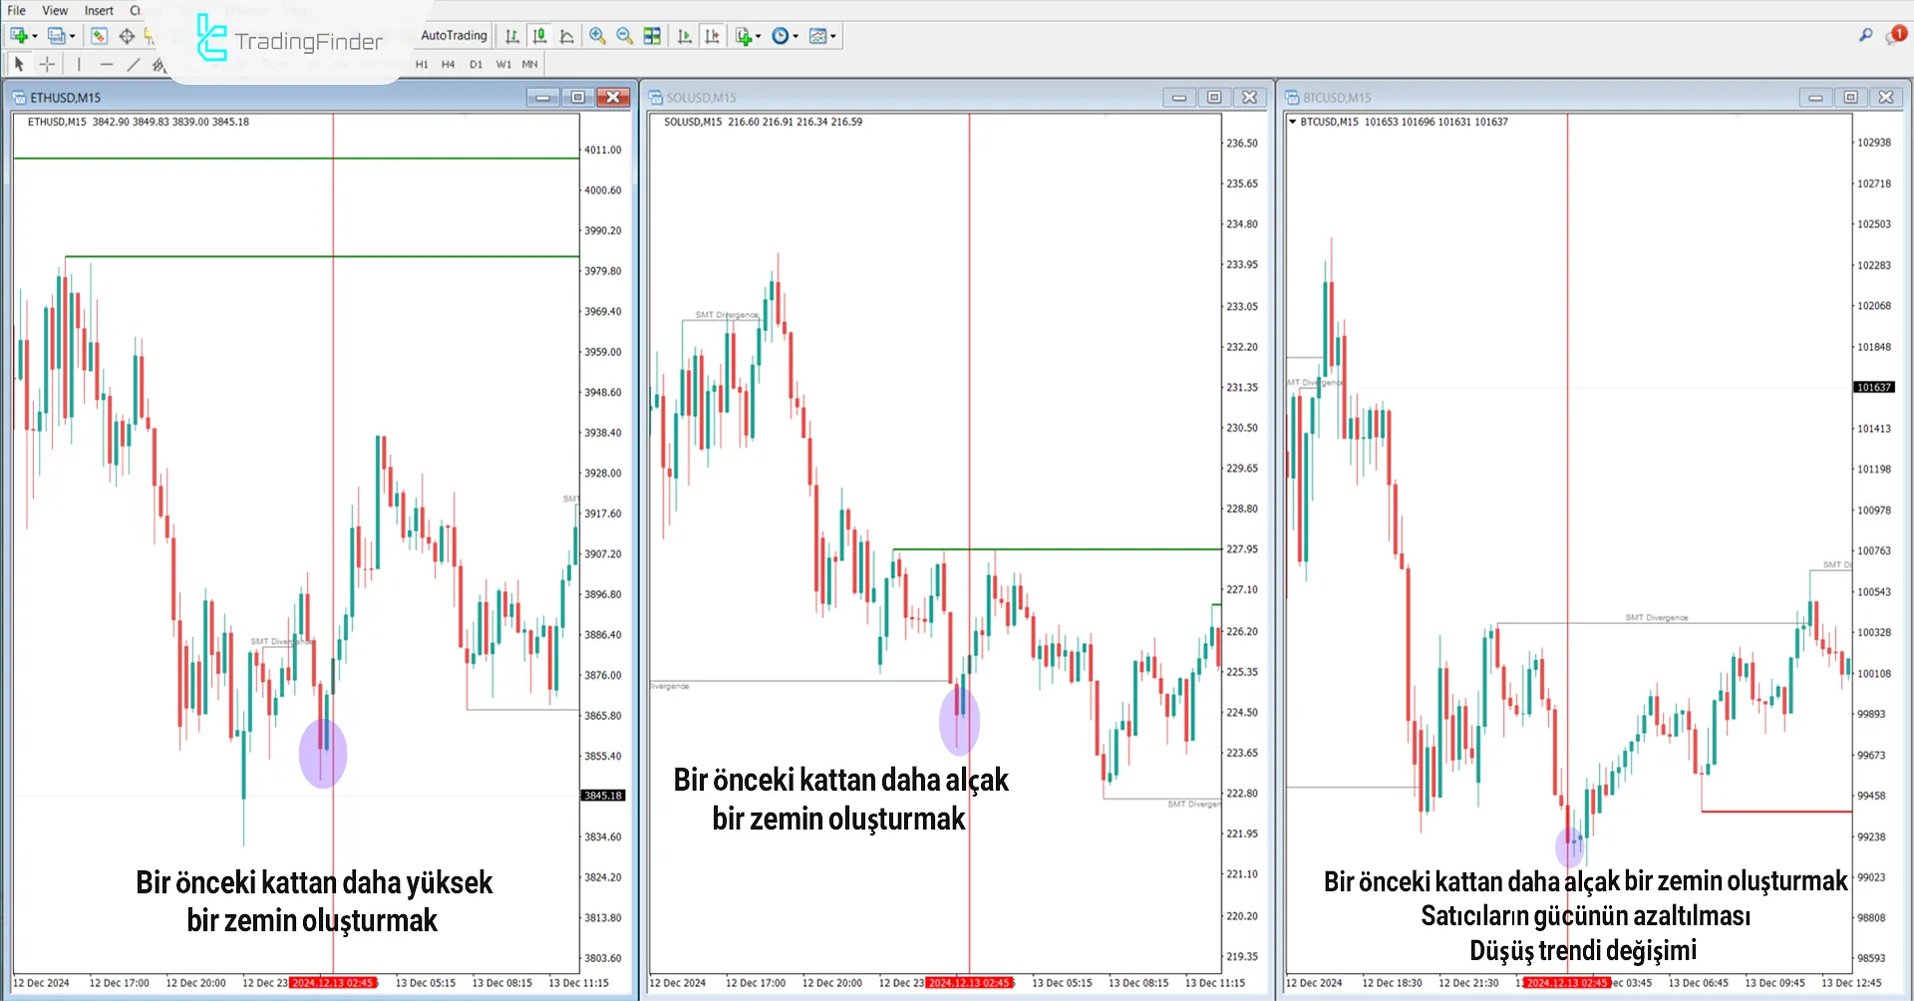The image size is (1914, 1001).
Task: Open the search magnifier in top right
Action: (x=1865, y=35)
